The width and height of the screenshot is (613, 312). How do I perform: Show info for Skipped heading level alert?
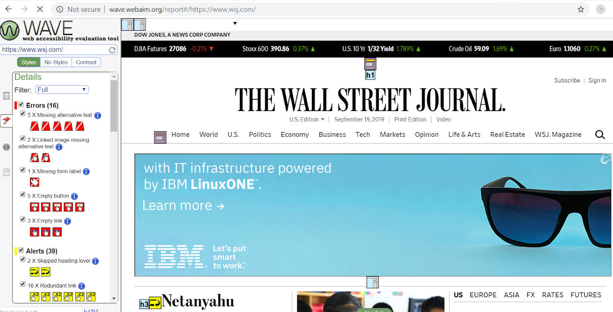click(95, 261)
